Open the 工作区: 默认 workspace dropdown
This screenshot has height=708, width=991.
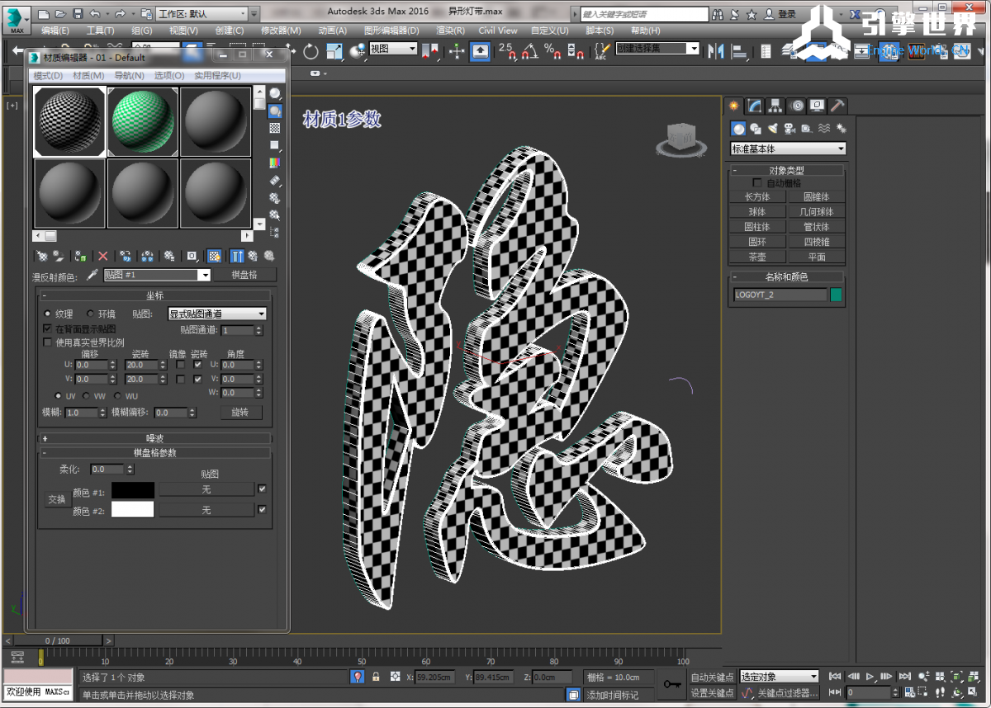coord(201,14)
